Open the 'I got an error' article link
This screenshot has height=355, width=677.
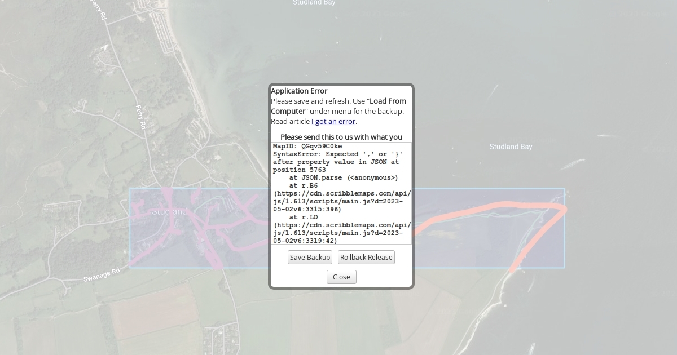[333, 122]
